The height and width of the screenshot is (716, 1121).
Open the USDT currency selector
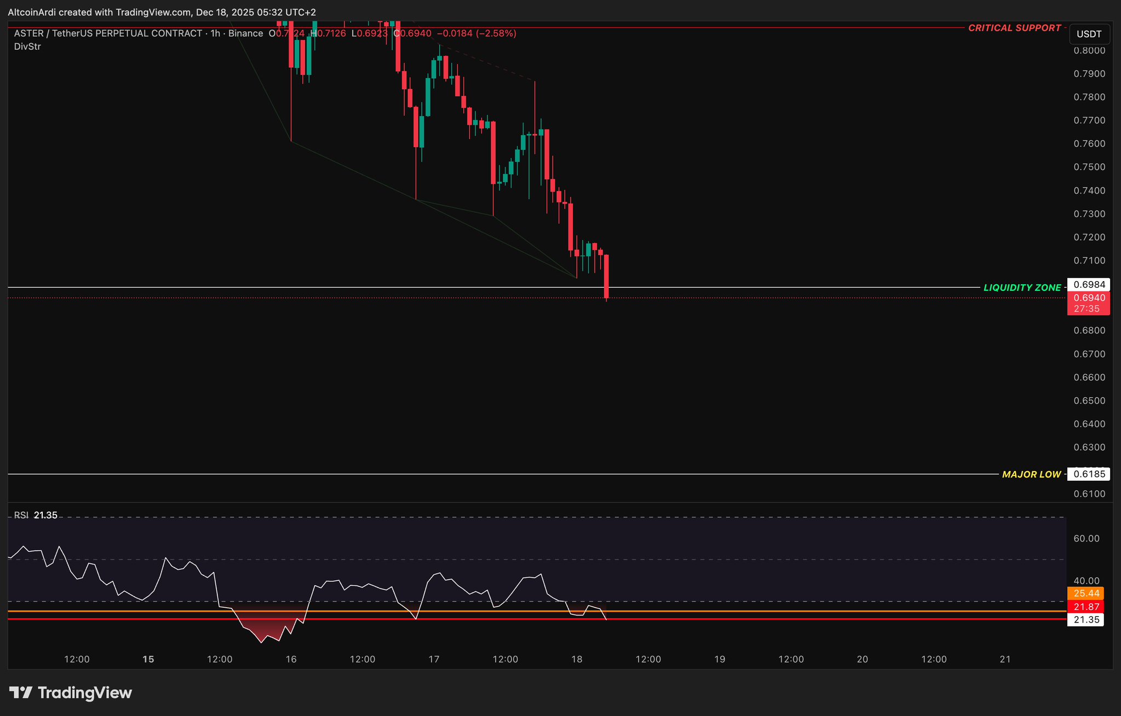[1089, 34]
